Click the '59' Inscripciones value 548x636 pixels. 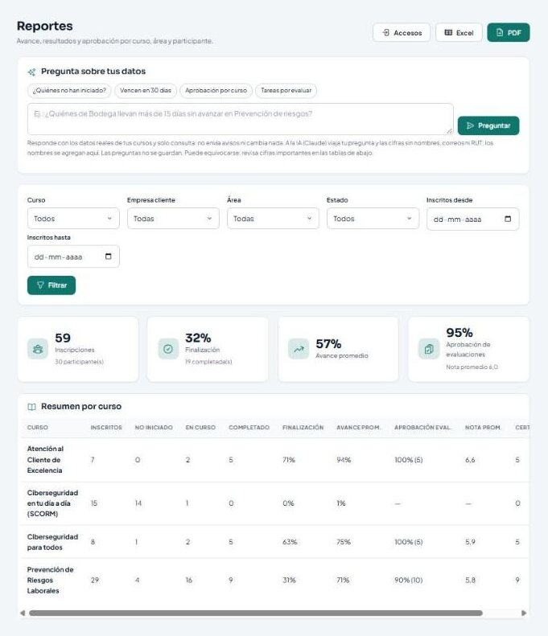click(x=63, y=338)
